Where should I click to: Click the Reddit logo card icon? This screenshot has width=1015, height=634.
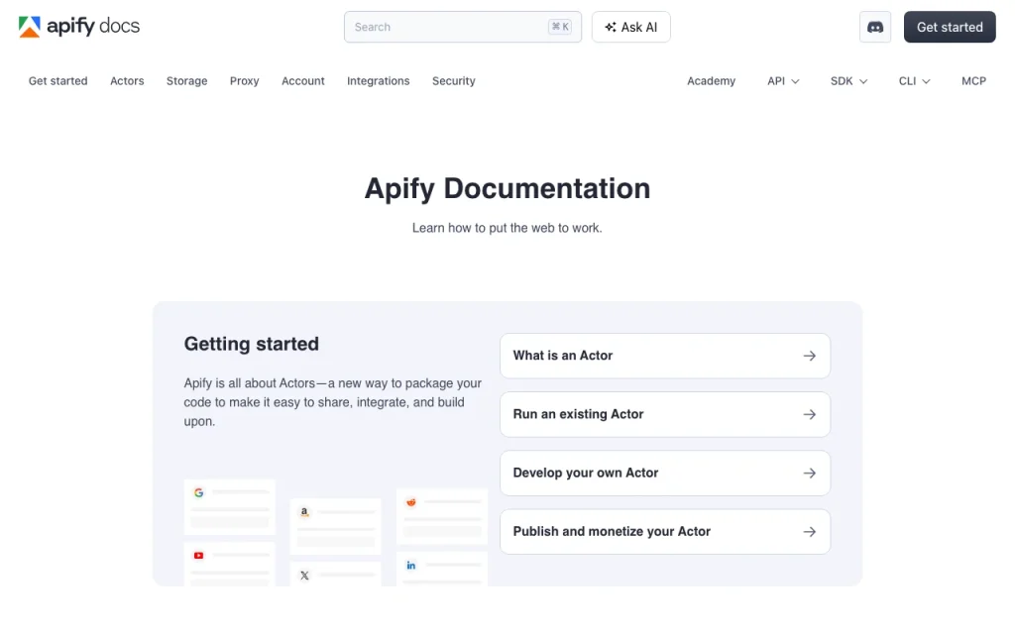click(x=411, y=502)
